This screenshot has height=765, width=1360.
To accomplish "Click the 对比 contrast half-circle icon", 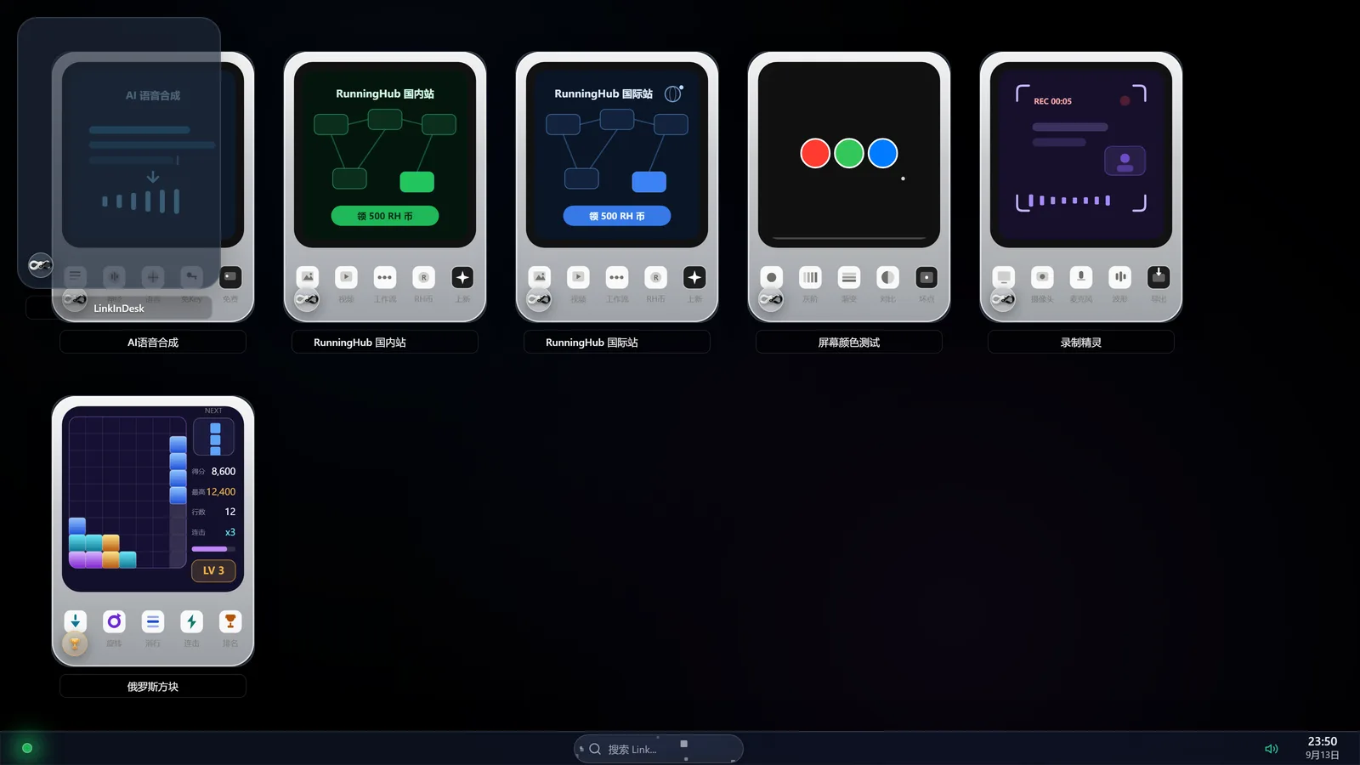I will [x=887, y=277].
